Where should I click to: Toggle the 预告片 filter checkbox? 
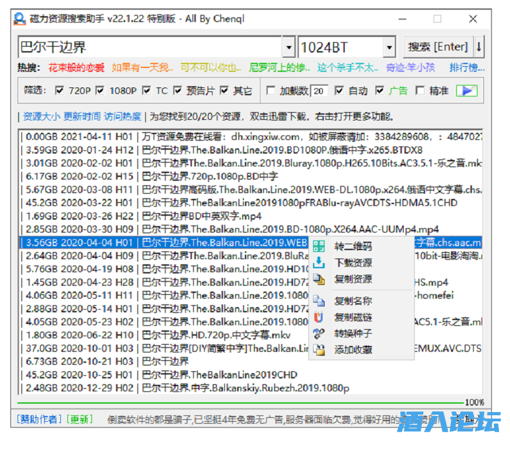178,91
